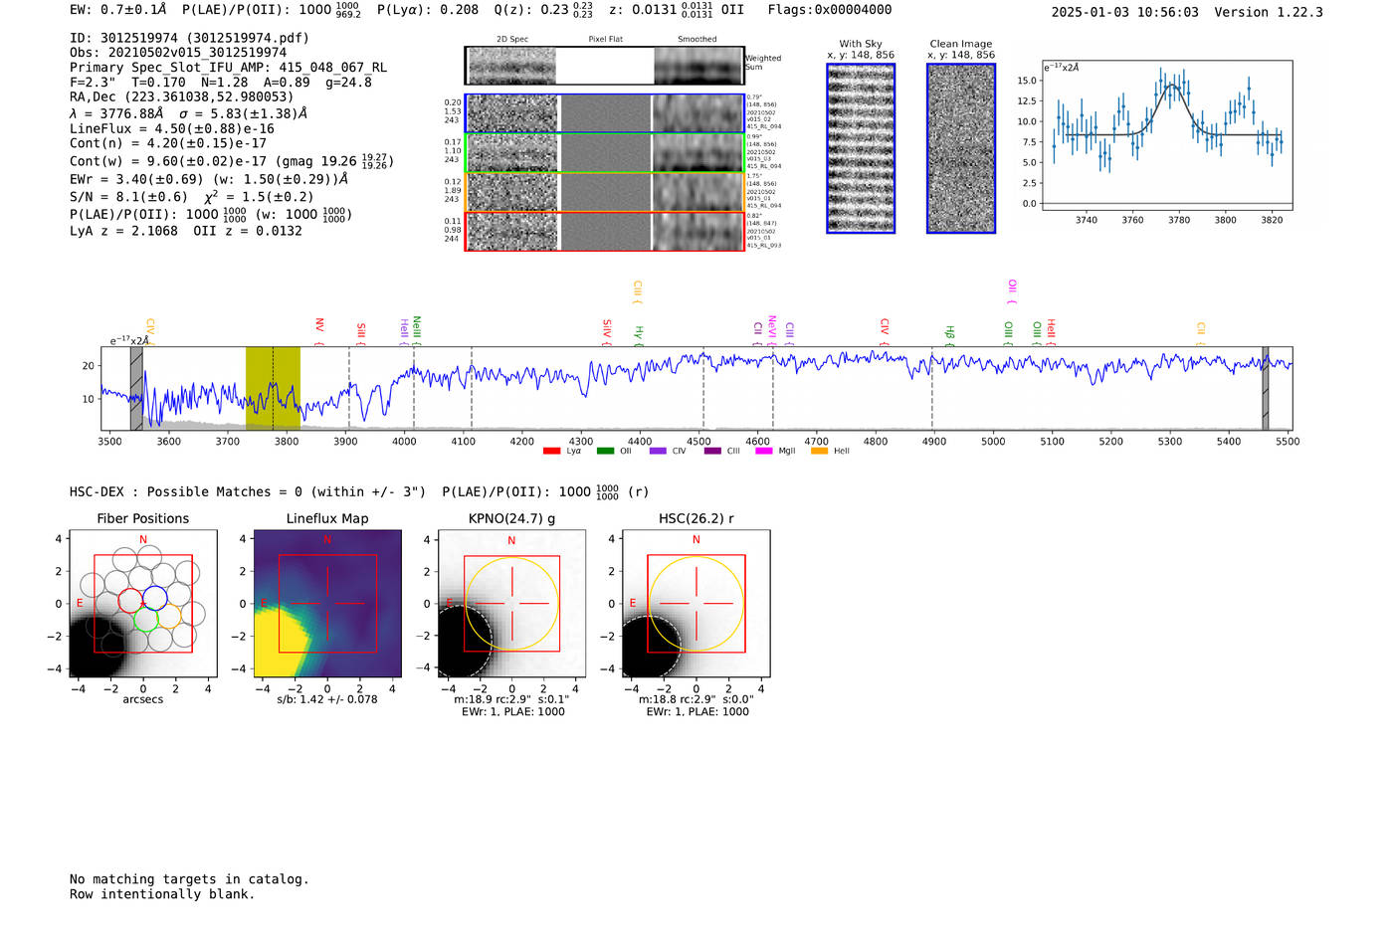Click the Clean Image cutout
1393x948 pixels.
pyautogui.click(x=961, y=148)
